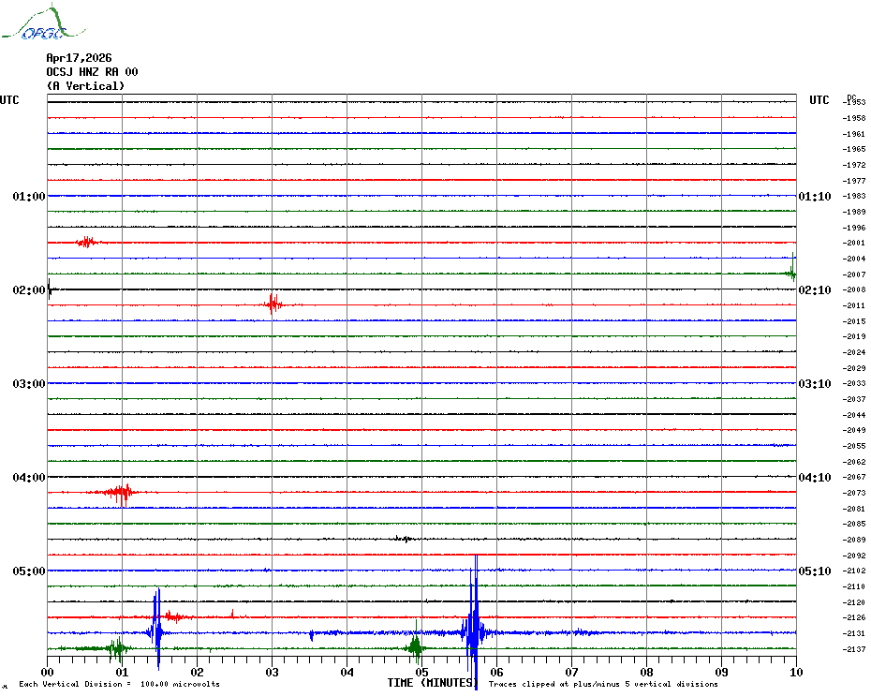Viewport: 871px width, 697px height.
Task: Click the 05:10 time label on right
Action: click(x=814, y=571)
